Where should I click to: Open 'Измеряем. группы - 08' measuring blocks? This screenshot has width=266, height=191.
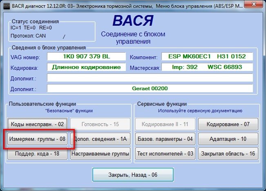tap(37, 139)
